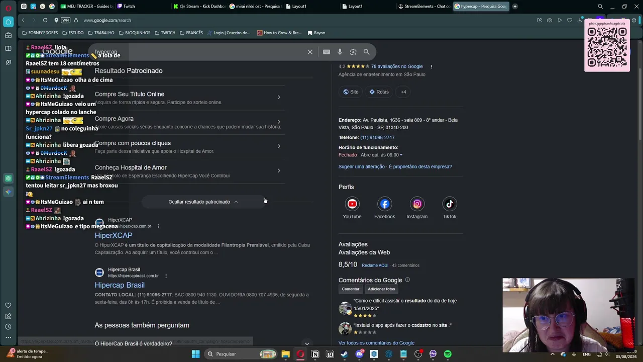Viewport: 643px width, 362px height.
Task: Open sidebar setup three-dots menu
Action: 8,337
